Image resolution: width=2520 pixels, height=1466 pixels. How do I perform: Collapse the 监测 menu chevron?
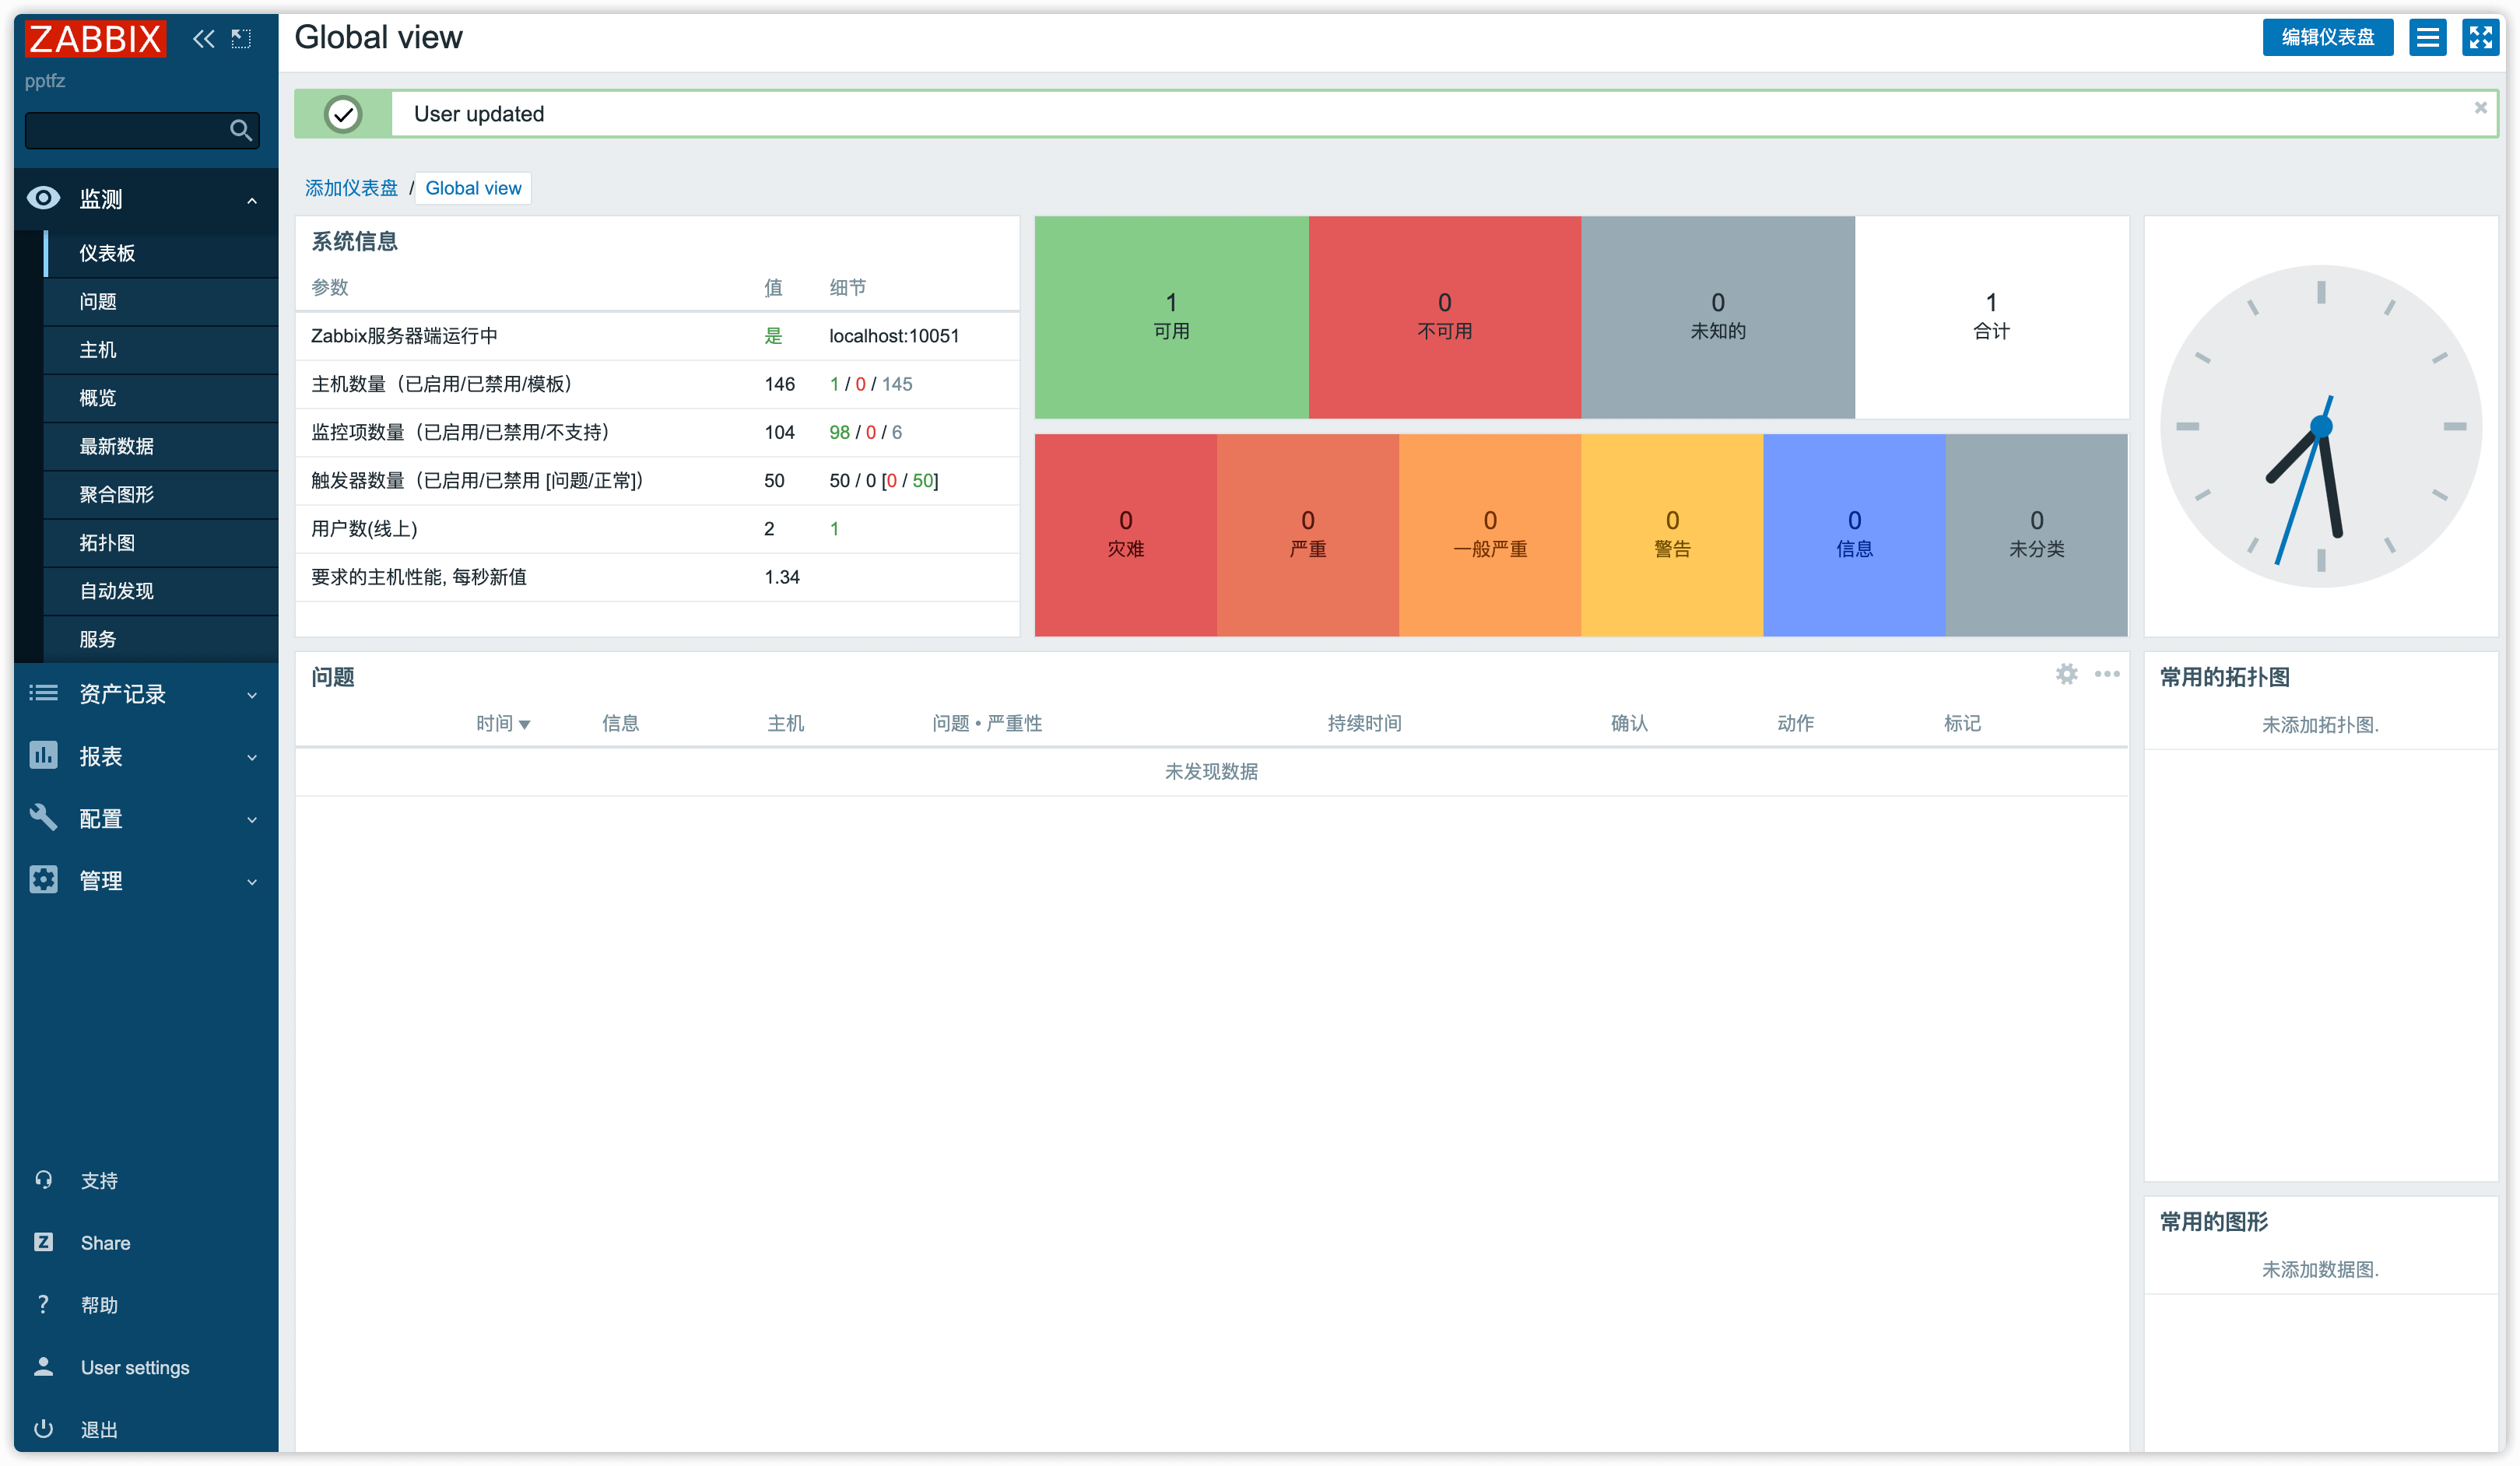pyautogui.click(x=252, y=201)
